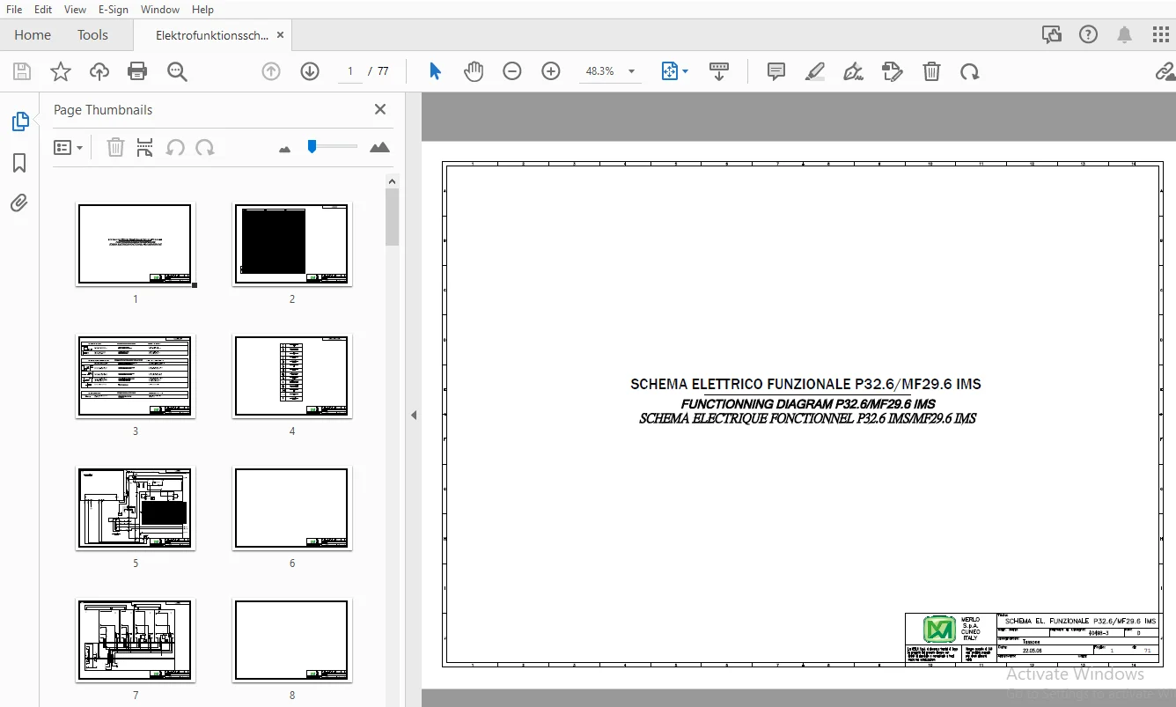Open the Sign document tool

click(x=853, y=72)
